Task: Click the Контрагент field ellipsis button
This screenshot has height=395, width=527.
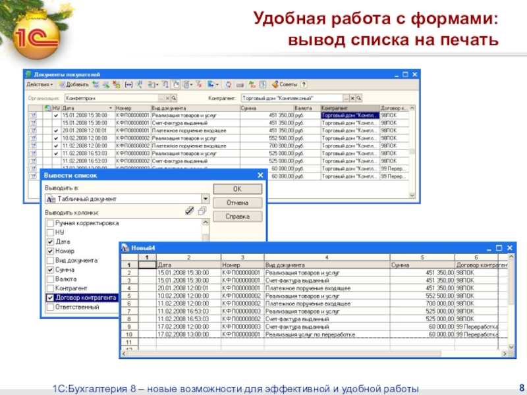Action: click(x=347, y=98)
